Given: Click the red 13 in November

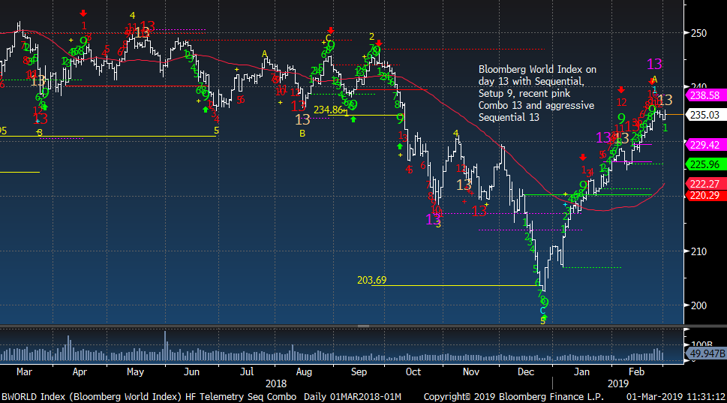Looking at the screenshot, I should point(479,212).
